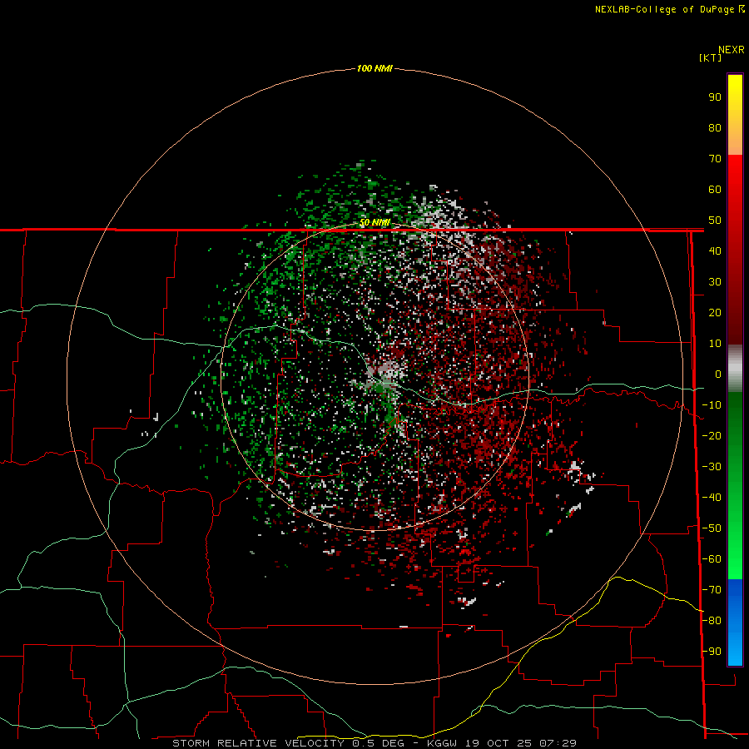Click the -70 value on the velocity scale
The width and height of the screenshot is (749, 749).
pyautogui.click(x=712, y=590)
